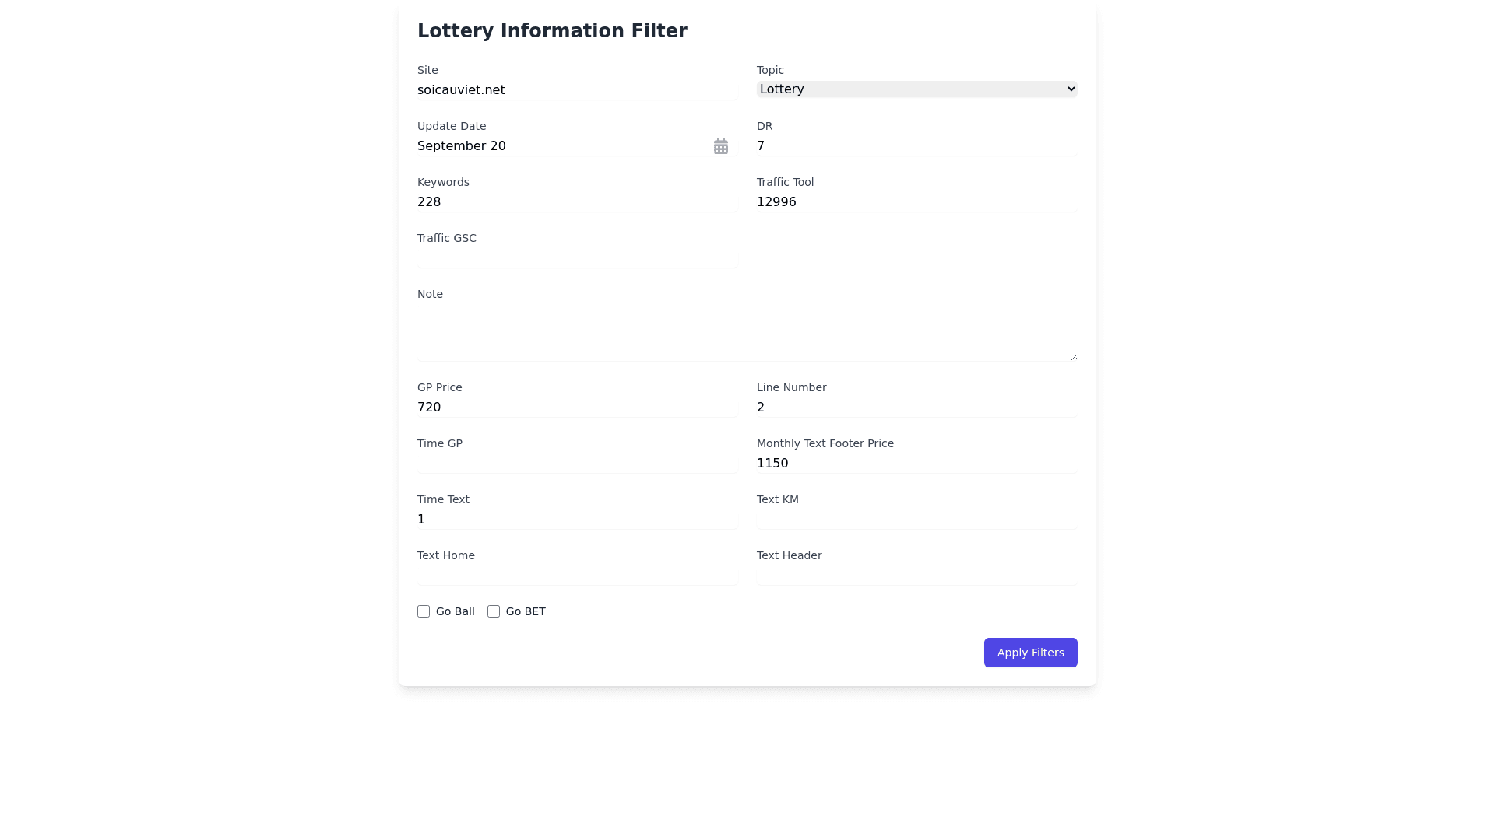
Task: Click into the DR input field
Action: tap(916, 146)
